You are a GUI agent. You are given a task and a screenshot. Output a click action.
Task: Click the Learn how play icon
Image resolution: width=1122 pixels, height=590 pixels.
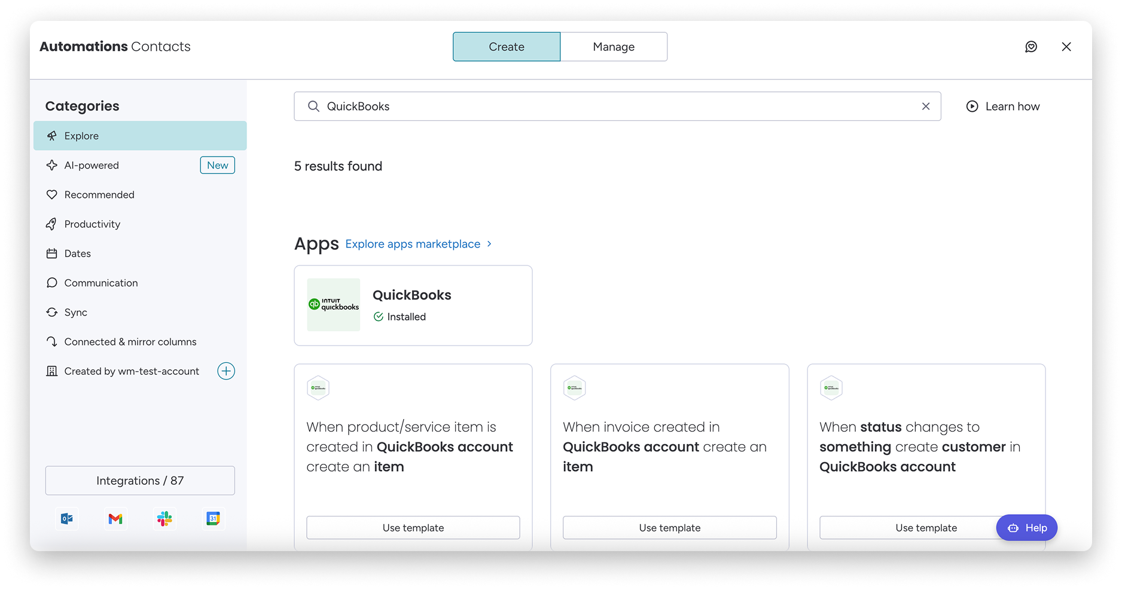coord(972,106)
